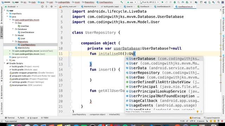Open the Build tool window
This screenshot has height=126, width=225.
[x=21, y=118]
